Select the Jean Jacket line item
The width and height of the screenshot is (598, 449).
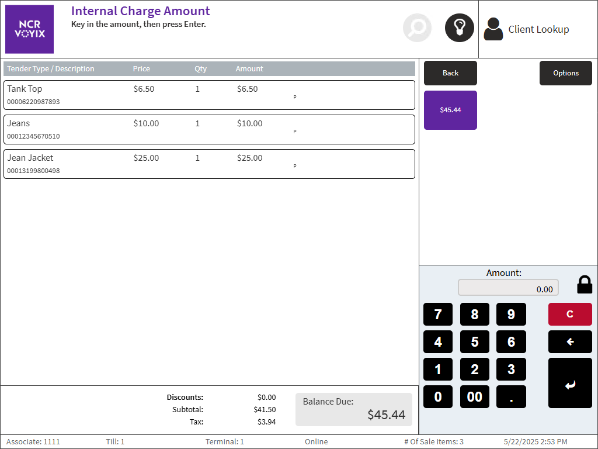209,164
